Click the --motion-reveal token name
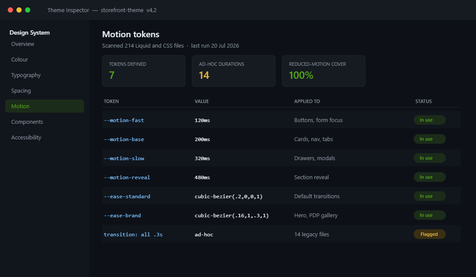This screenshot has width=476, height=277. (127, 177)
